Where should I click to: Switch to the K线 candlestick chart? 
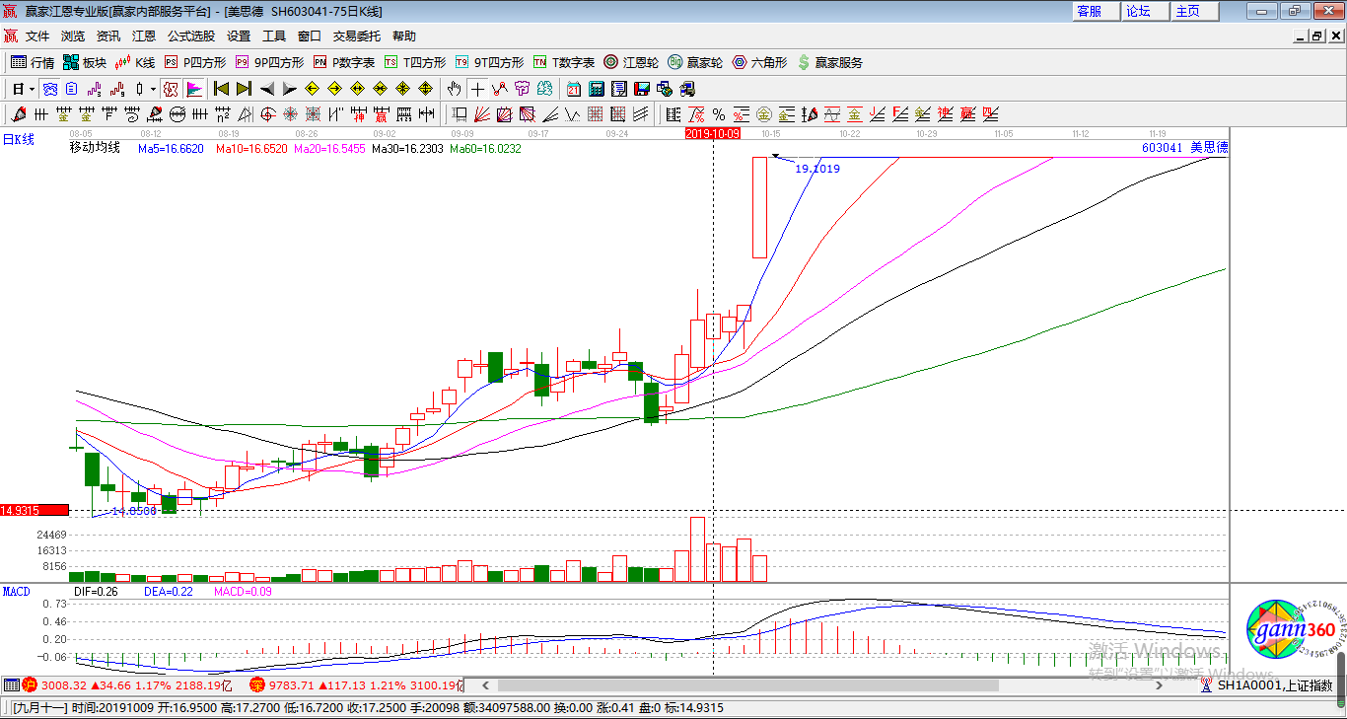tap(135, 62)
